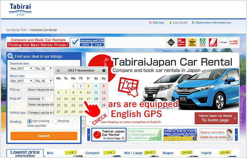Click the magnifier icon in search panel
The width and height of the screenshot is (247, 158).
(10, 56)
